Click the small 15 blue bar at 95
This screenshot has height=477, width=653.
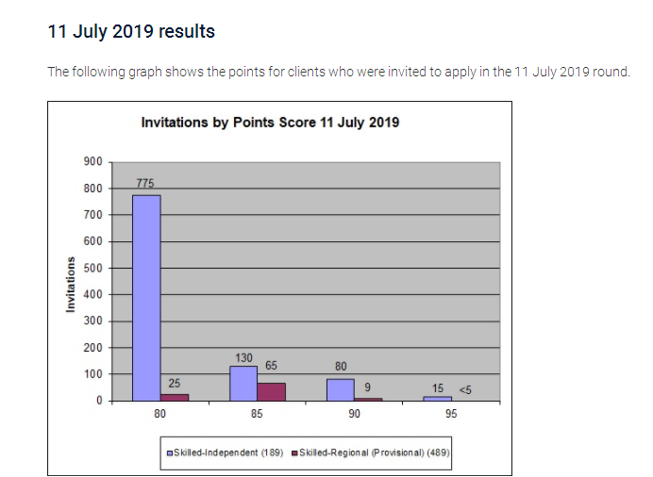(437, 399)
